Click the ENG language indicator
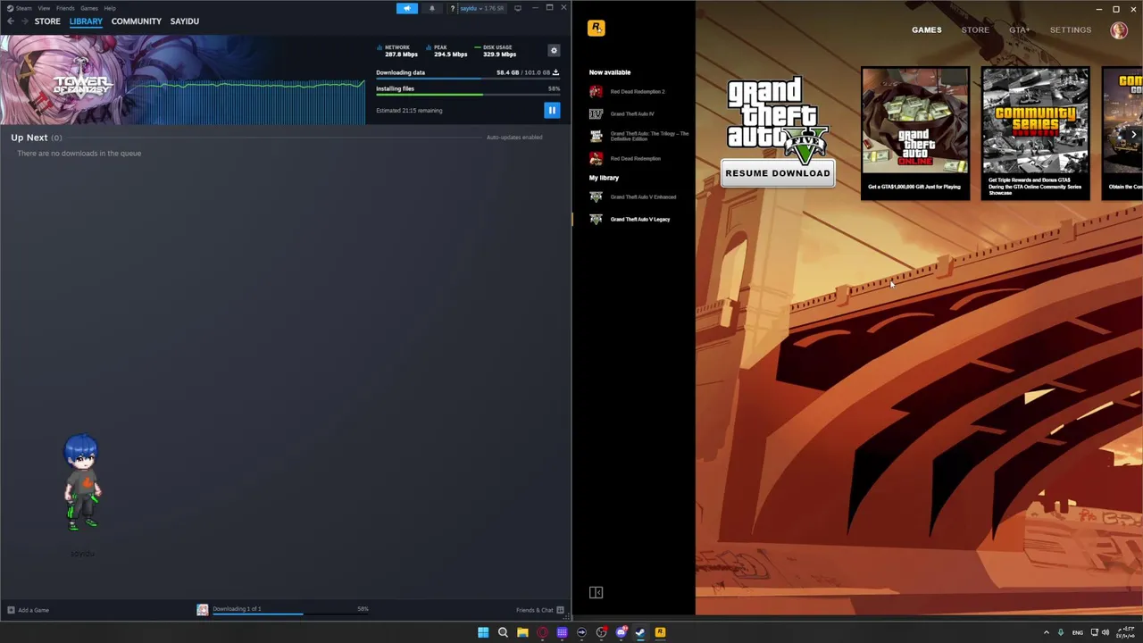Image resolution: width=1143 pixels, height=643 pixels. coord(1077,632)
